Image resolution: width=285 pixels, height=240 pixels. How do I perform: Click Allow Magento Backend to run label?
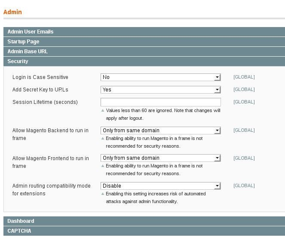point(50,134)
